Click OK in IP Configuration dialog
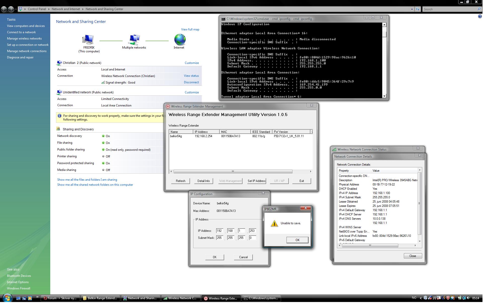The width and height of the screenshot is (484, 303). 215,258
